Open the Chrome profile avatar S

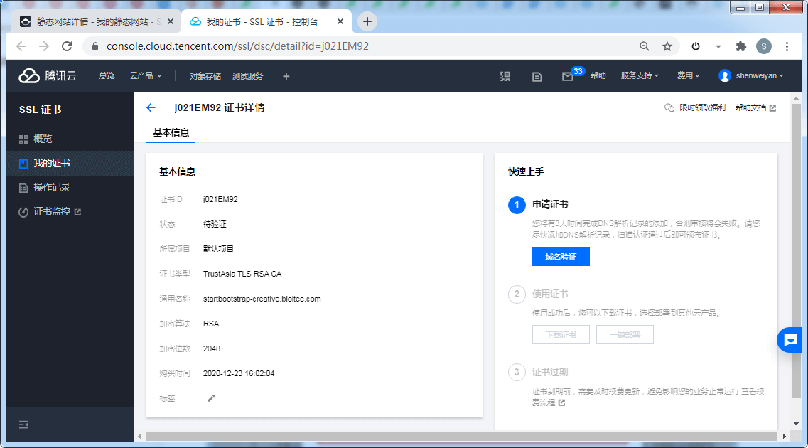pyautogui.click(x=764, y=46)
